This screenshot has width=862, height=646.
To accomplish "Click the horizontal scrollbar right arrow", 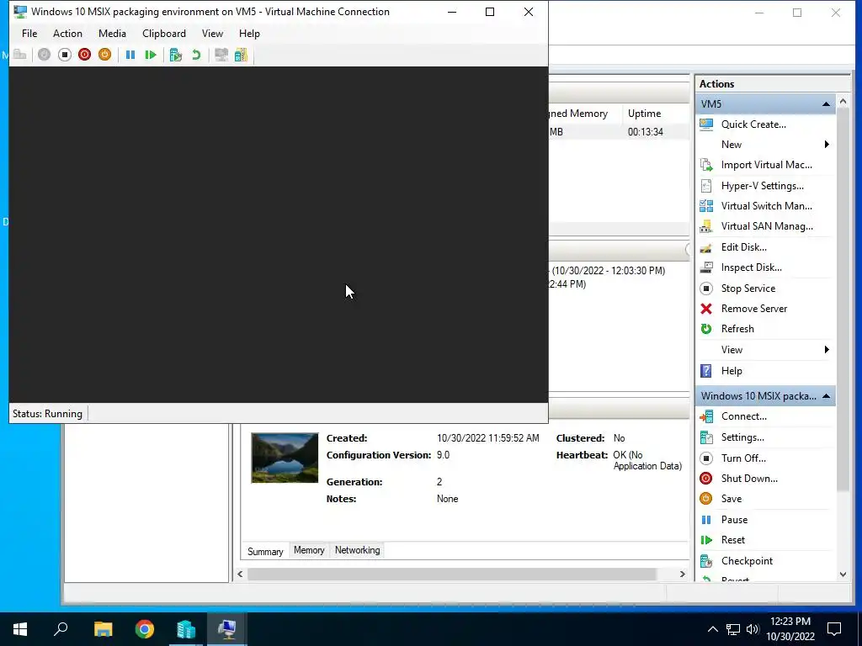I will [x=682, y=574].
